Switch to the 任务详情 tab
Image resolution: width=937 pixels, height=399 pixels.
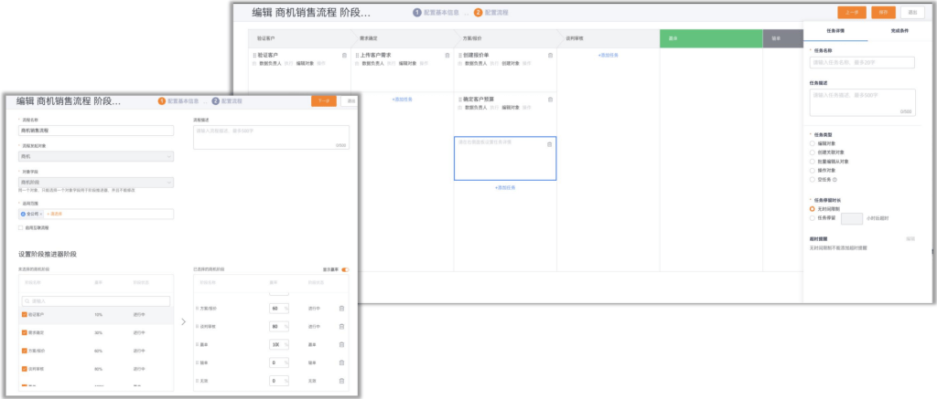[833, 30]
